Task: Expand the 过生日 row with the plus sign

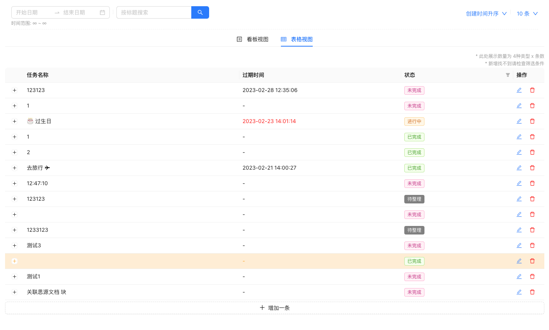Action: point(15,121)
